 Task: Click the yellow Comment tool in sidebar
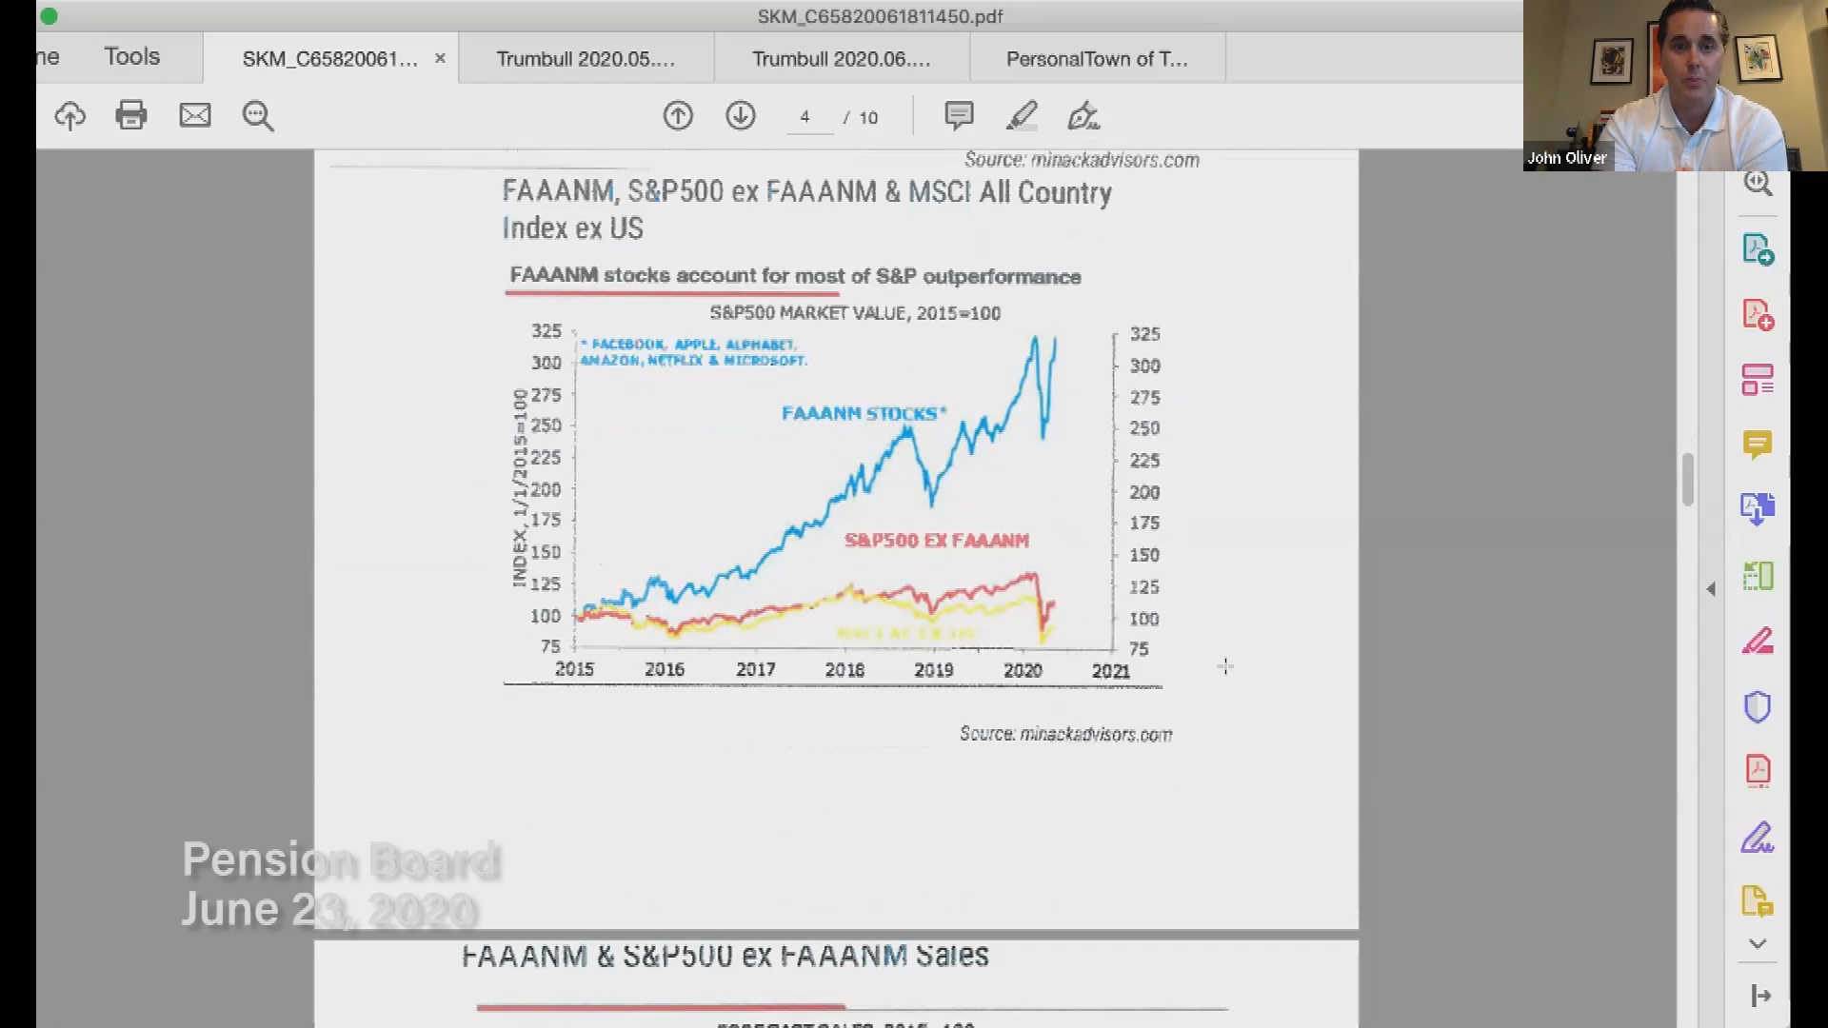(1758, 445)
